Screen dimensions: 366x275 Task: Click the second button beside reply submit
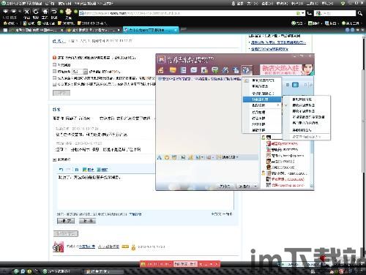click(88, 221)
